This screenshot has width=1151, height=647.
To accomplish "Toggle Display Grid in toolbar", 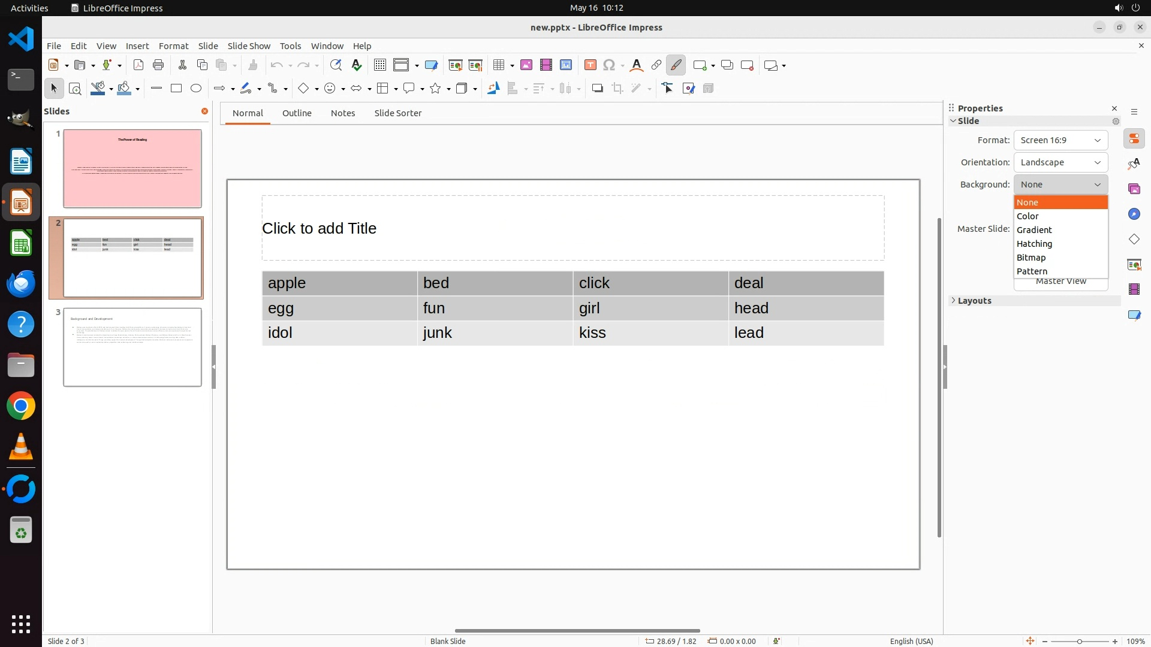I will pyautogui.click(x=380, y=65).
